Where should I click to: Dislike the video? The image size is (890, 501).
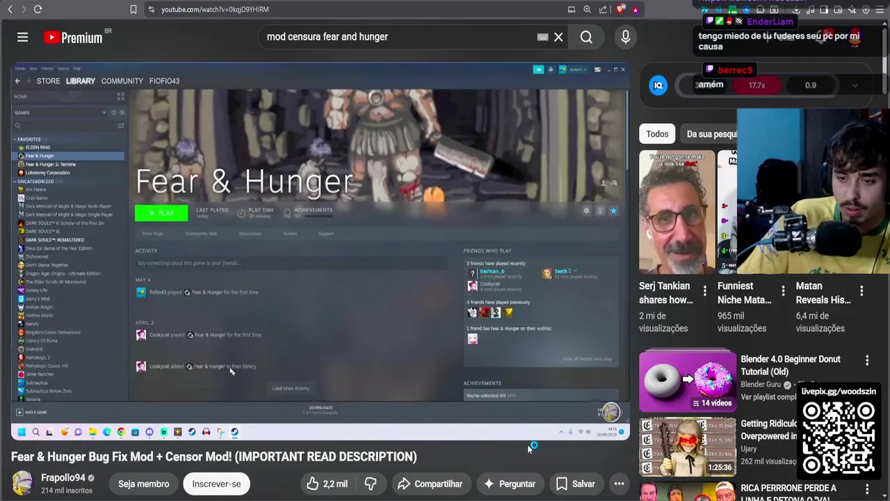(370, 484)
